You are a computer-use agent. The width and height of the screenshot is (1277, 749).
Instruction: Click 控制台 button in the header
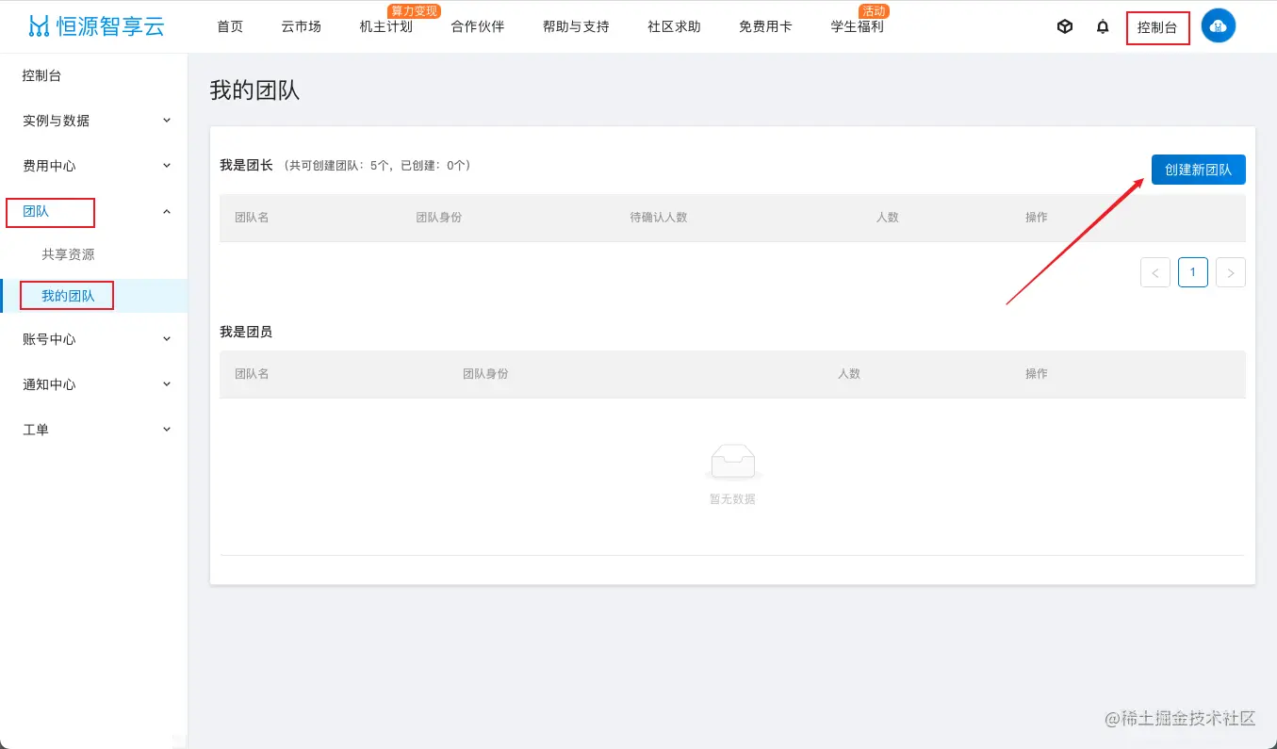pyautogui.click(x=1157, y=27)
